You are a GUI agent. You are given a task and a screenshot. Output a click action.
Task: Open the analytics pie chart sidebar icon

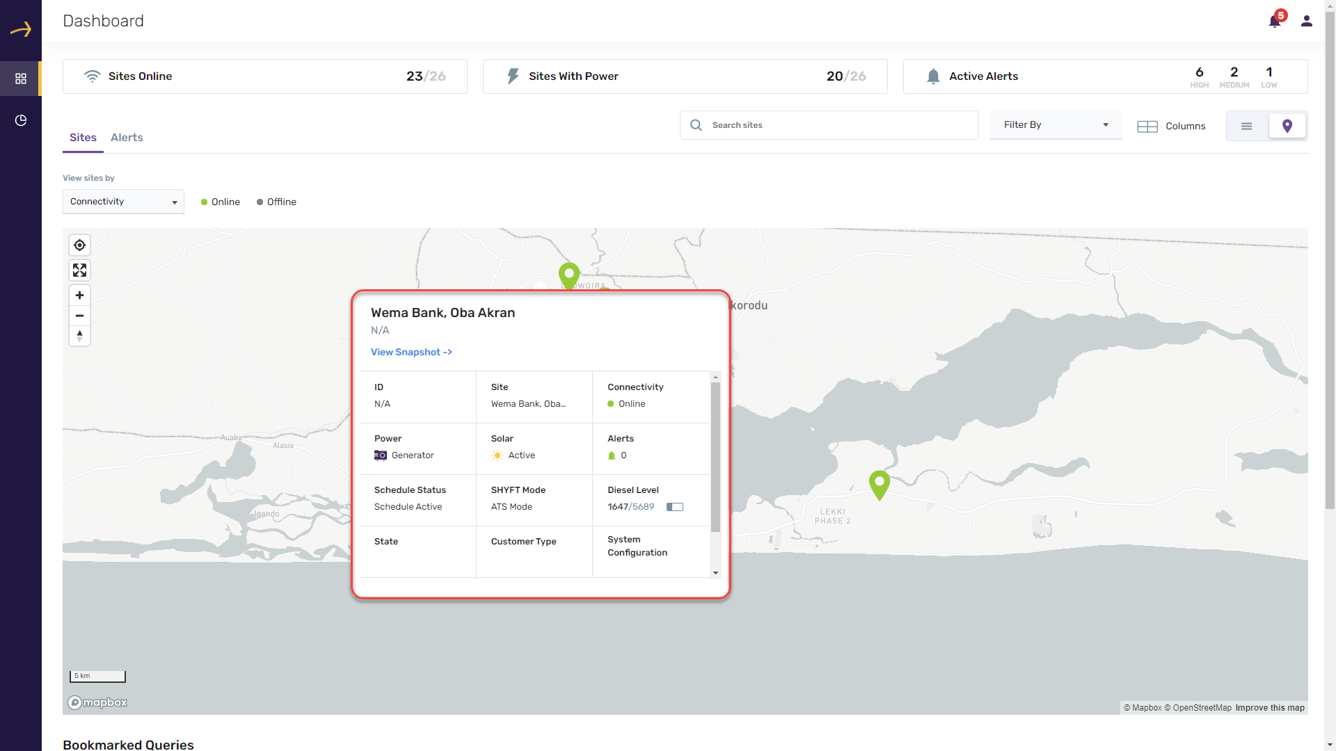(x=21, y=120)
